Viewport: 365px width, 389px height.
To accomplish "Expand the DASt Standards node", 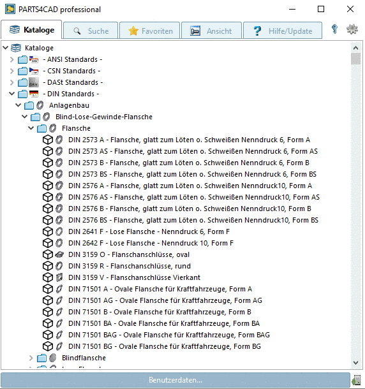I will tap(11, 82).
